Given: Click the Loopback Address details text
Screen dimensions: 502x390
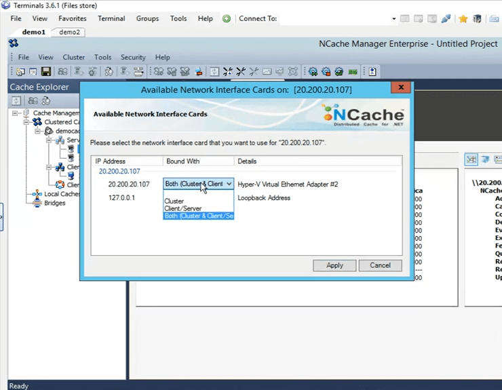Looking at the screenshot, I should coord(264,198).
